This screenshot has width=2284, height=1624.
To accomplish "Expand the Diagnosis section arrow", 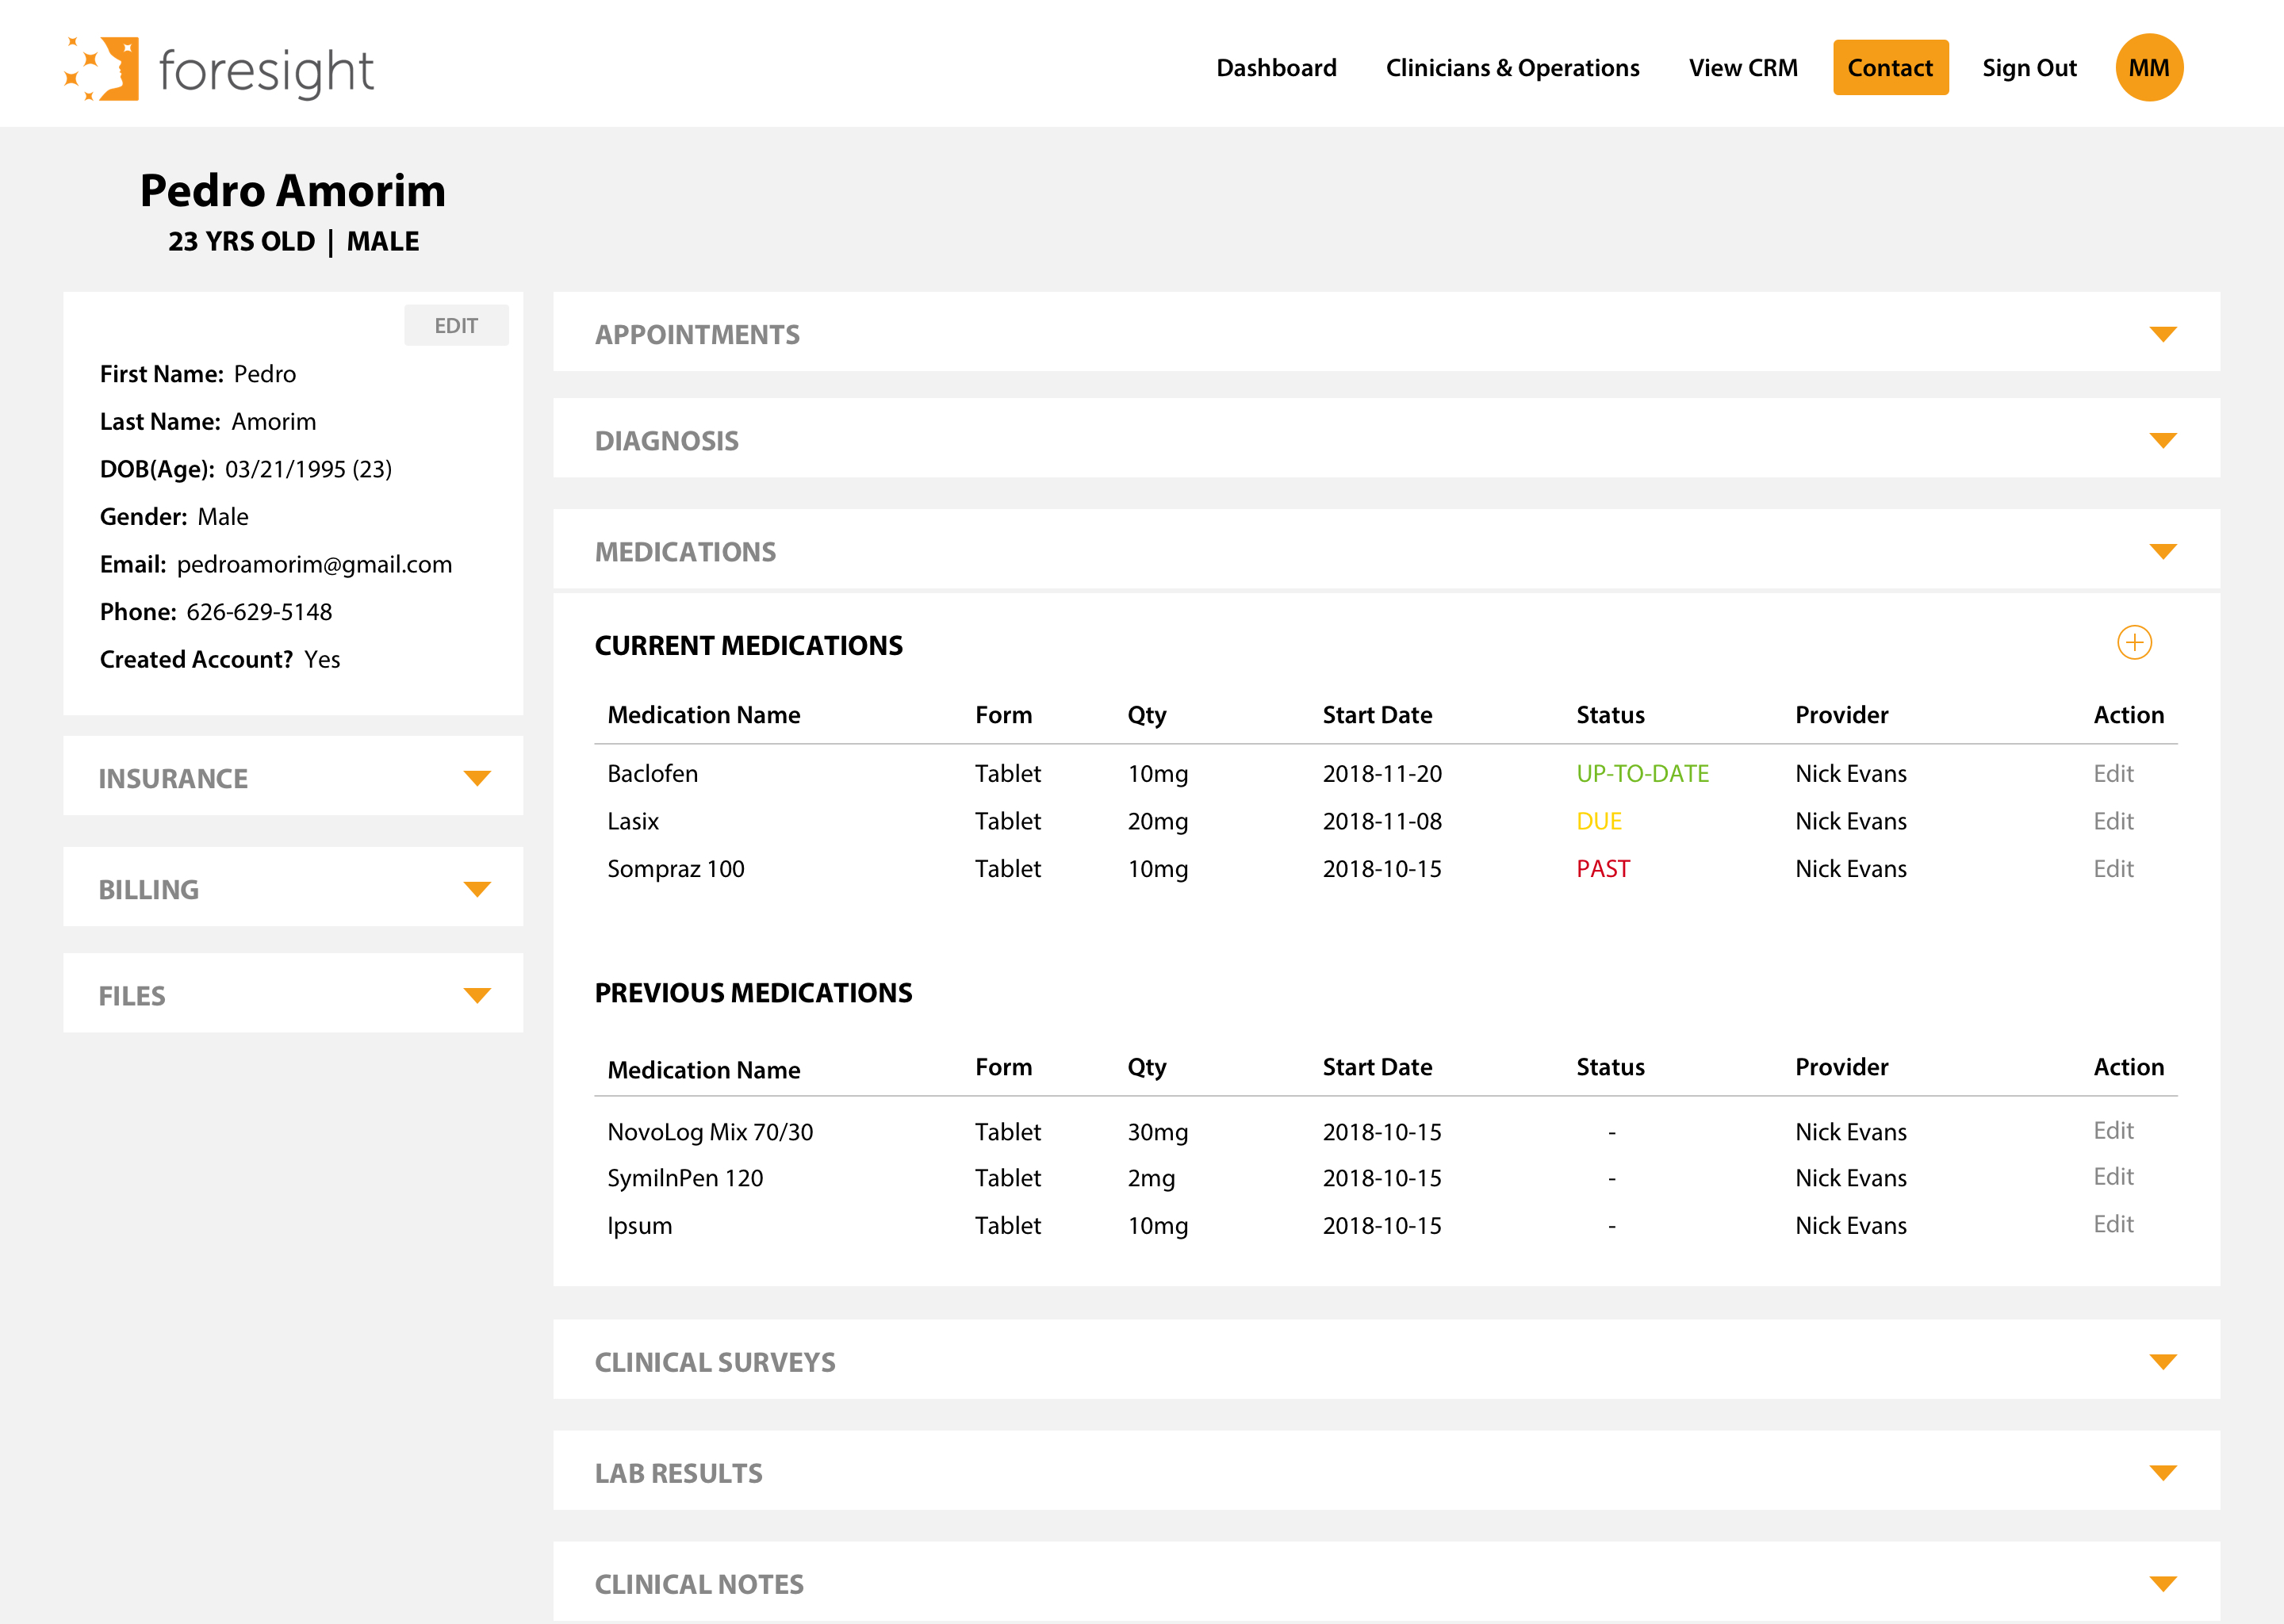I will (2162, 440).
